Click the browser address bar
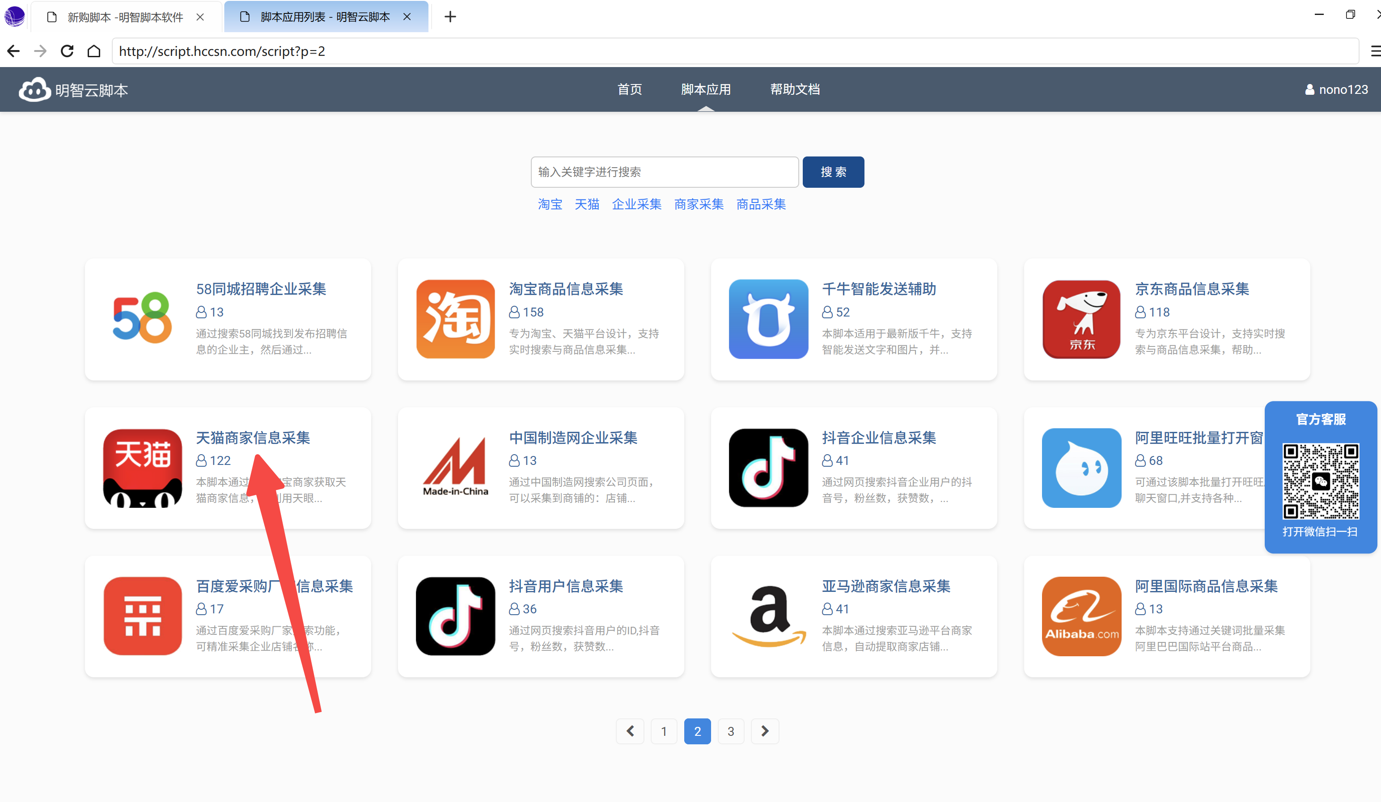This screenshot has width=1381, height=802. click(x=735, y=51)
